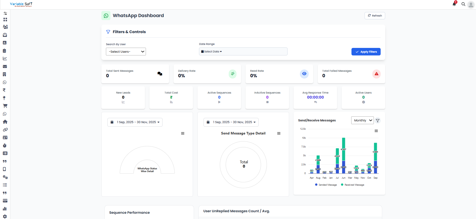Click the search magnifier icon in header

coord(463,4)
